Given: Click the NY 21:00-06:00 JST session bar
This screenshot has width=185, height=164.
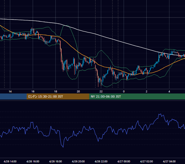Looking at the screenshot, I should 137,96.
